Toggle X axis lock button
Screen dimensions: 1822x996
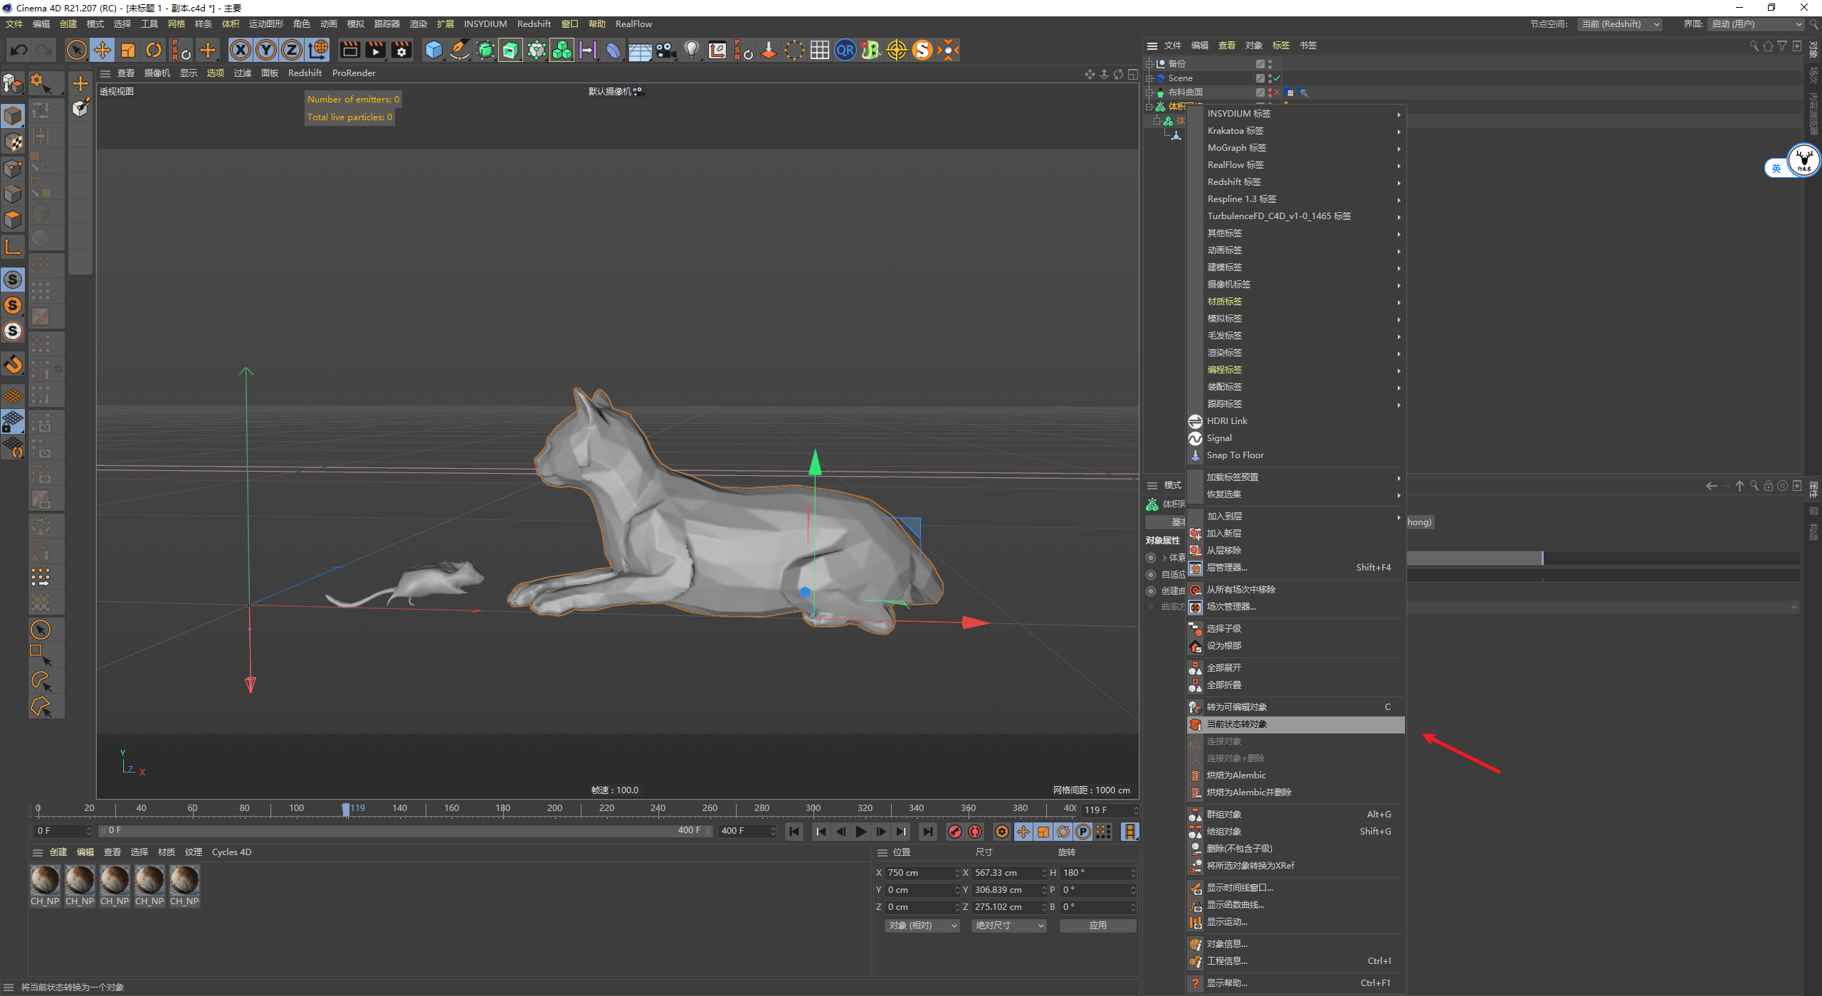pos(241,50)
